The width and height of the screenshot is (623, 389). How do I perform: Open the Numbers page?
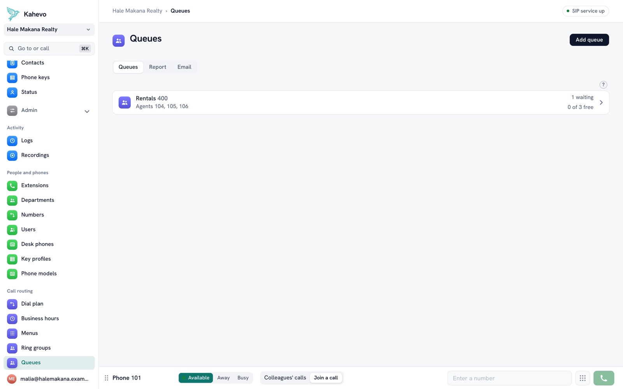click(x=49, y=215)
